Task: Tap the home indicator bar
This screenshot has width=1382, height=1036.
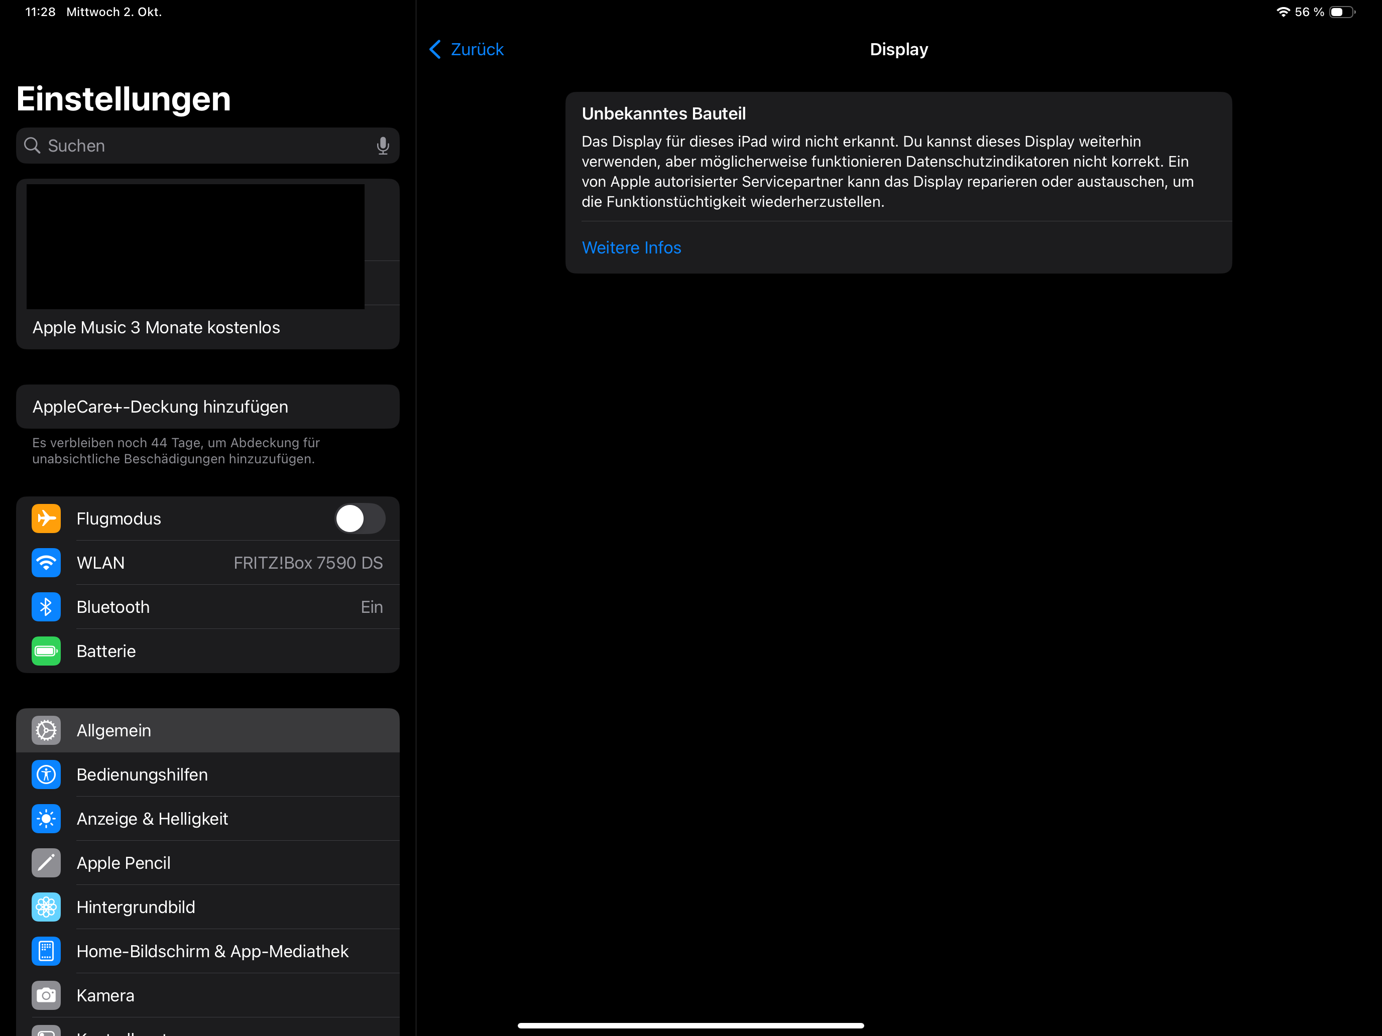Action: (x=690, y=1025)
